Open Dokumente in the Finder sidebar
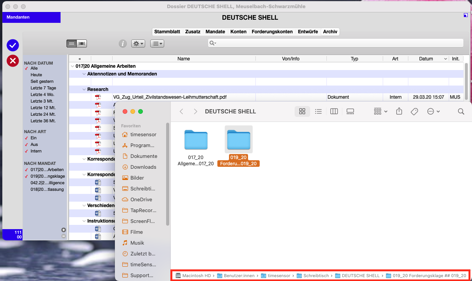Viewport: 472px width, 281px height. point(139,156)
